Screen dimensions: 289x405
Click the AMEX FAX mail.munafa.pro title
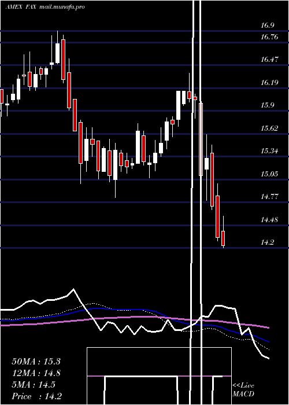(x=45, y=7)
